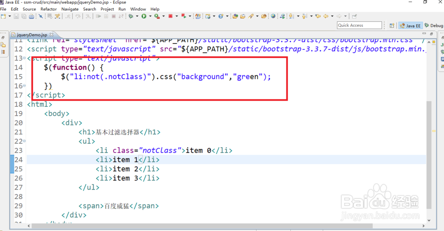Minimize the editor area
The height and width of the screenshot is (231, 444).
coord(424,34)
